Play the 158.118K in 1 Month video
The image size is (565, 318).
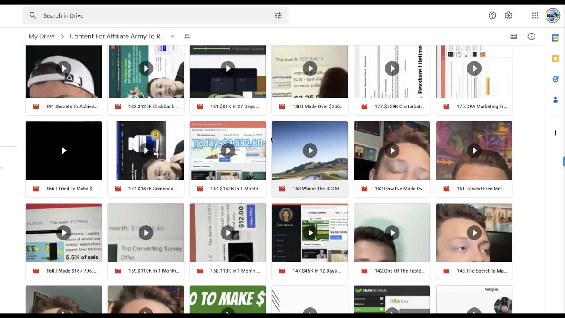click(228, 233)
